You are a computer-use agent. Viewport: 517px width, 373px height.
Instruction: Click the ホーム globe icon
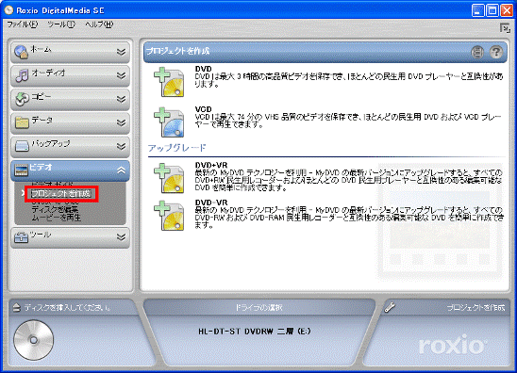(22, 52)
